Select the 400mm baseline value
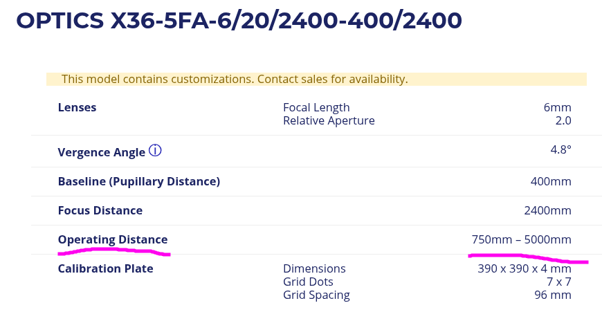Image resolution: width=611 pixels, height=321 pixels. click(x=551, y=182)
